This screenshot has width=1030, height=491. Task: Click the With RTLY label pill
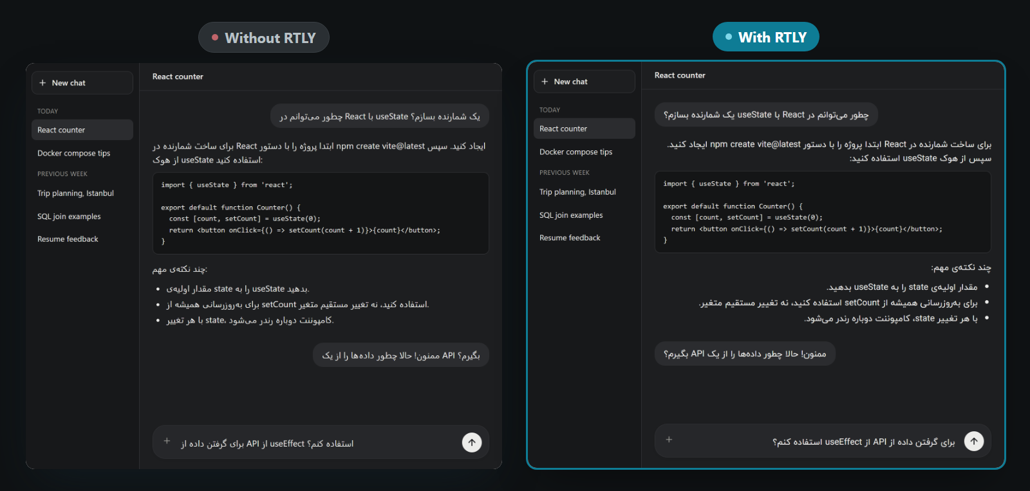[x=766, y=37]
